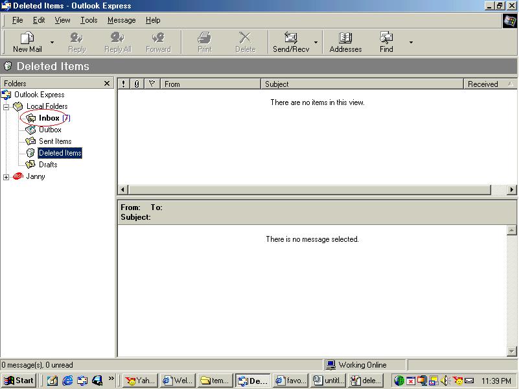Open the Send/Recv dropdown arrow

tap(316, 43)
